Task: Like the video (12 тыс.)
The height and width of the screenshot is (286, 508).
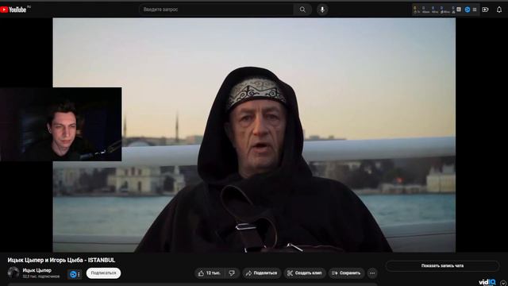Action: pyautogui.click(x=210, y=273)
